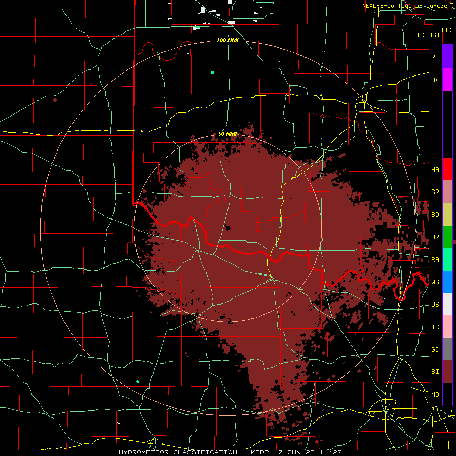Click the Hydrometeor Classification title caption
Viewport: 456px width, 456px height.
coord(230,452)
